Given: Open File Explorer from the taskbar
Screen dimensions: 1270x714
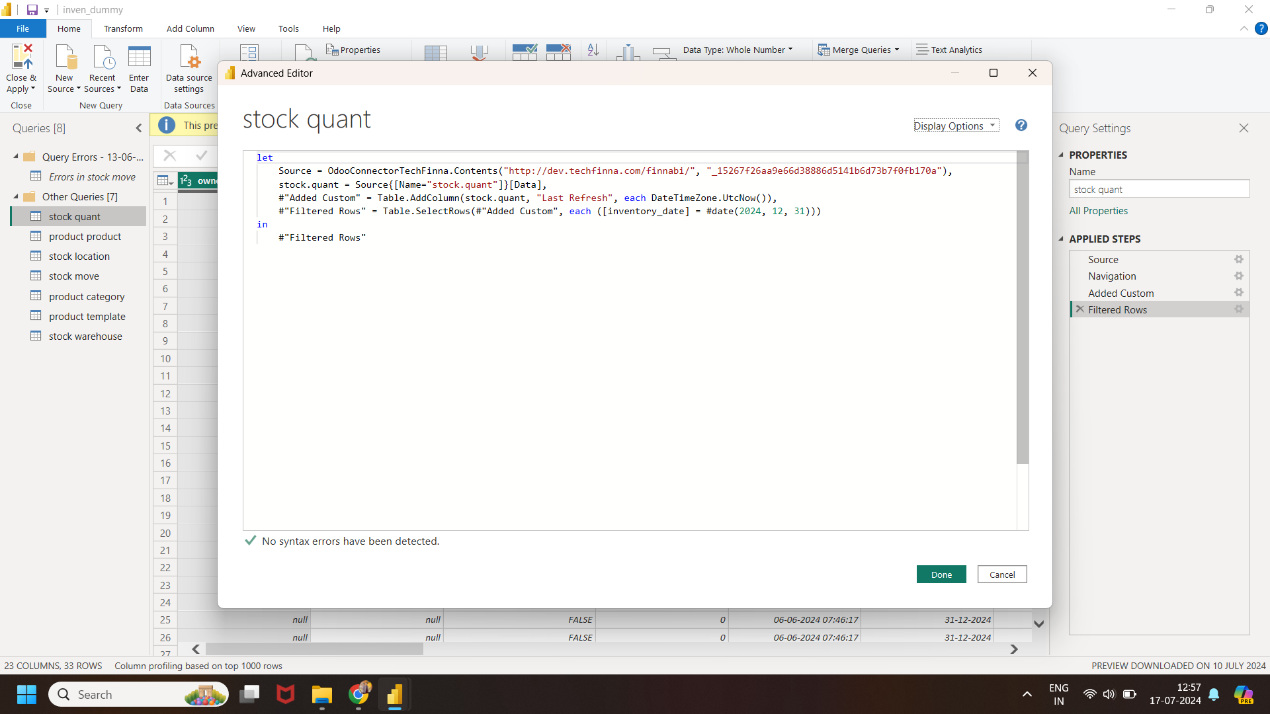Looking at the screenshot, I should pyautogui.click(x=322, y=694).
